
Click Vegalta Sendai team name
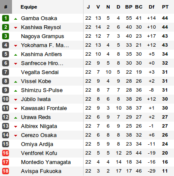(x=40, y=72)
